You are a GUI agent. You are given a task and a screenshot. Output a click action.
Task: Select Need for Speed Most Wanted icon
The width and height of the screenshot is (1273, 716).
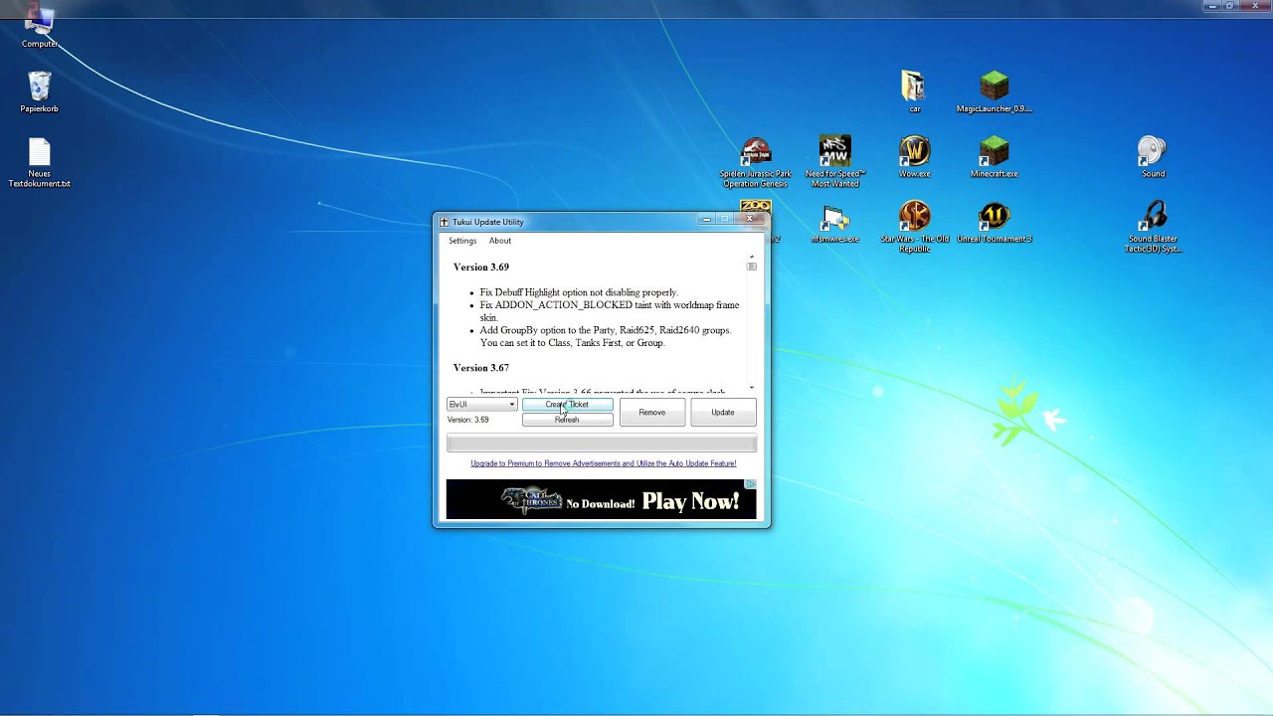click(835, 162)
